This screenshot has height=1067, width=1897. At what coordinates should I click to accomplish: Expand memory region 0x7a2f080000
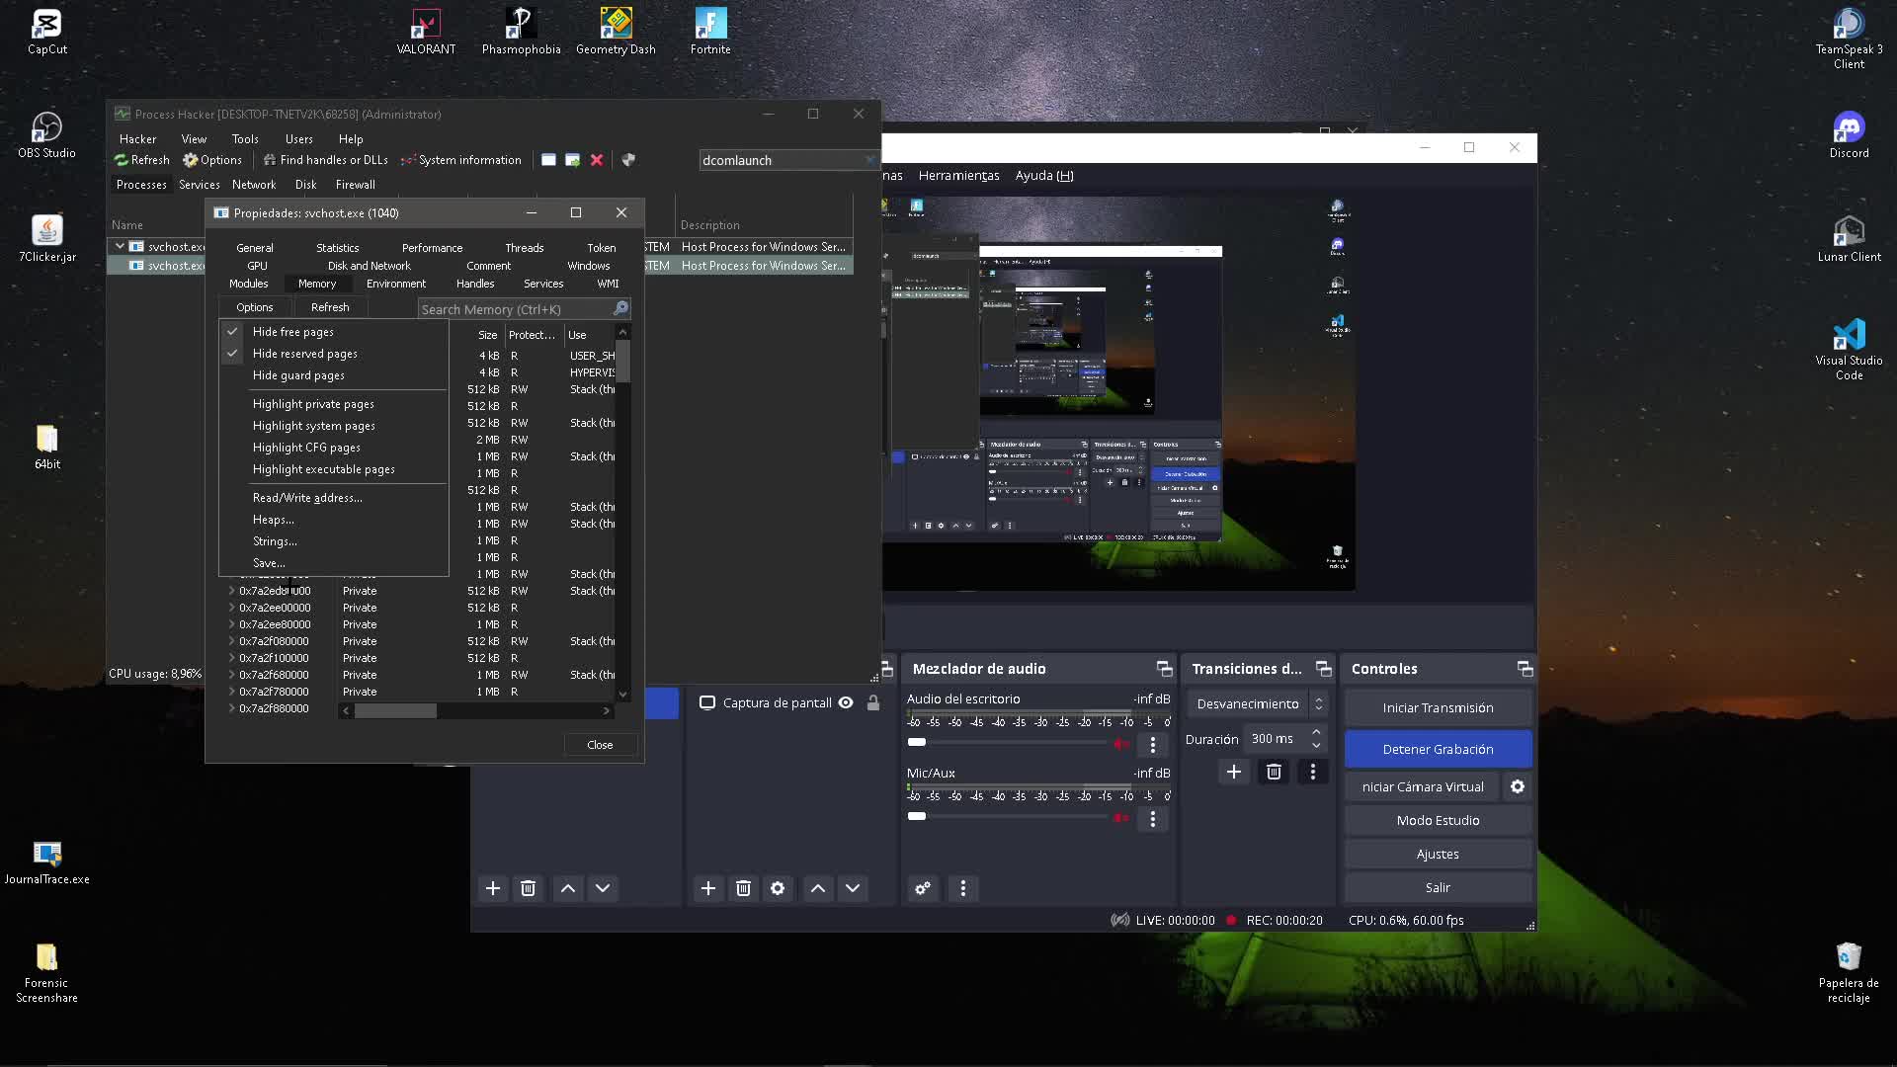click(231, 641)
